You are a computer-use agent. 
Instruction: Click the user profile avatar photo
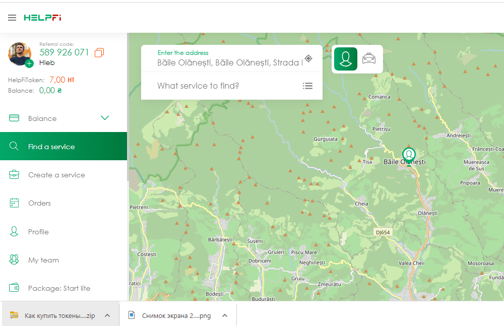tap(20, 53)
